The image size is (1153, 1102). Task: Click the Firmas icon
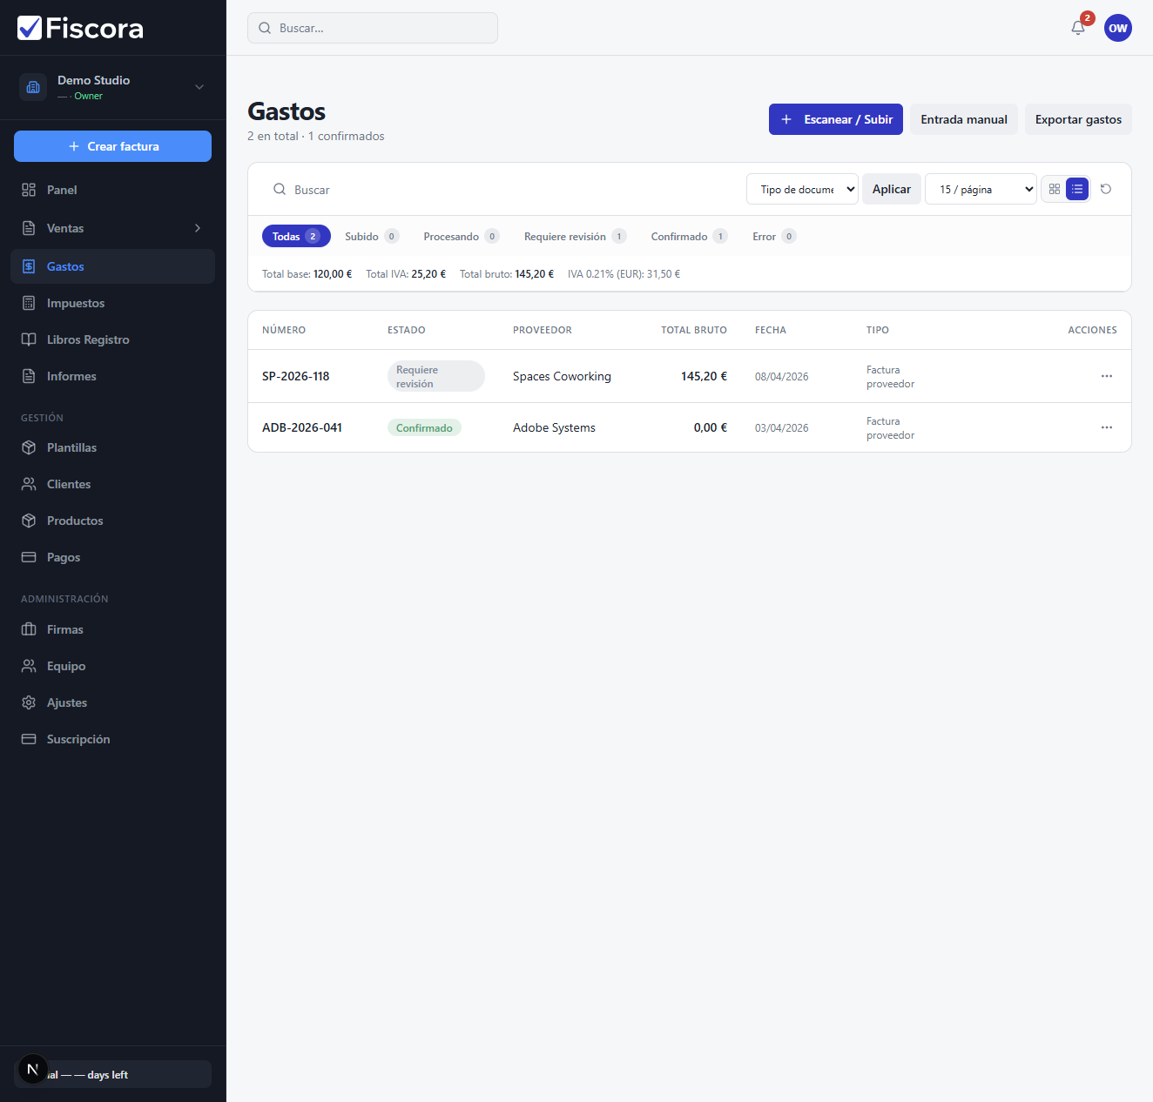click(29, 629)
